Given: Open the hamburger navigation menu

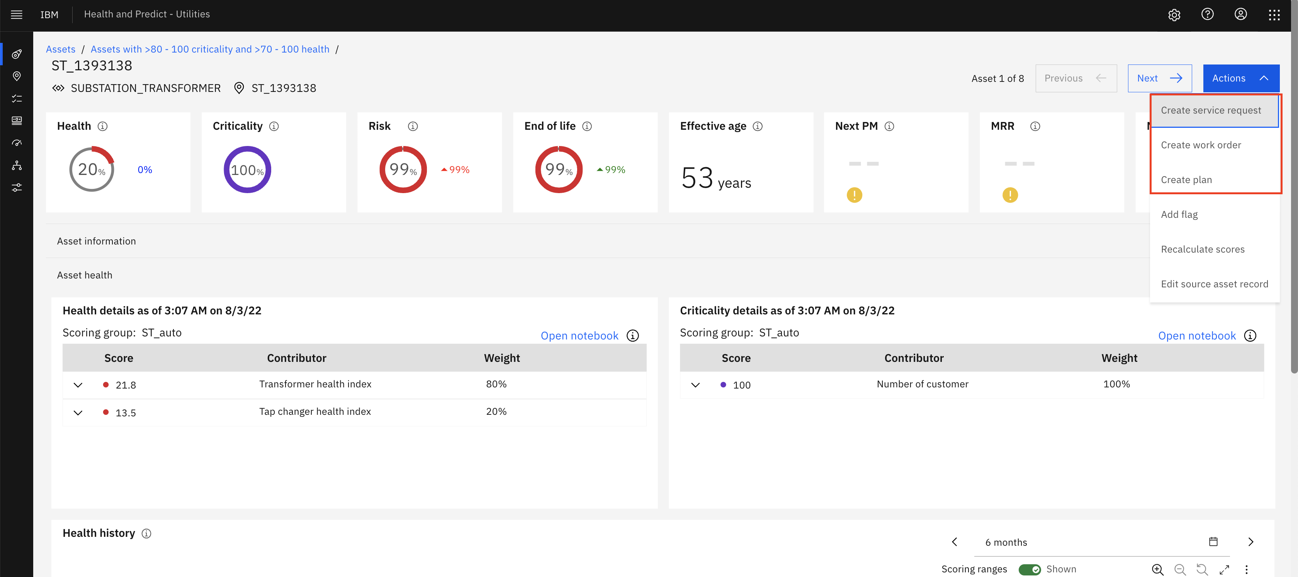Looking at the screenshot, I should coord(17,15).
